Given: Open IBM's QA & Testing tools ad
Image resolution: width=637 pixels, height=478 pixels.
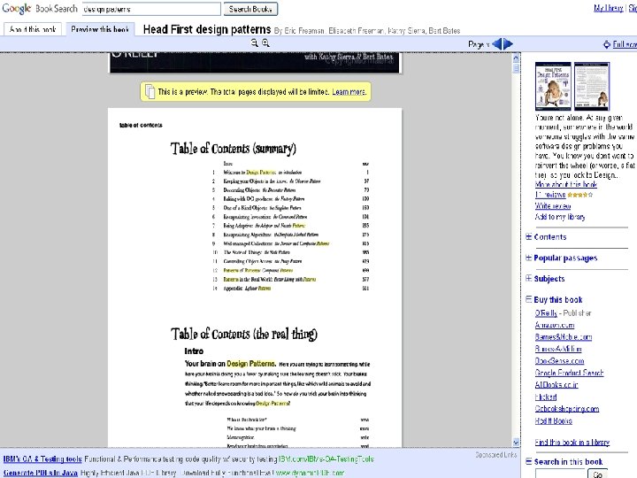Looking at the screenshot, I should pos(42,459).
